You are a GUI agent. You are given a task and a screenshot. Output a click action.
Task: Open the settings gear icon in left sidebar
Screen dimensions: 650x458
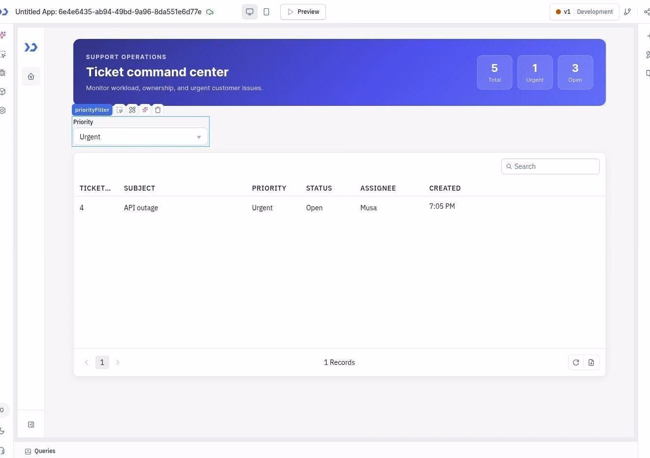pyautogui.click(x=3, y=110)
